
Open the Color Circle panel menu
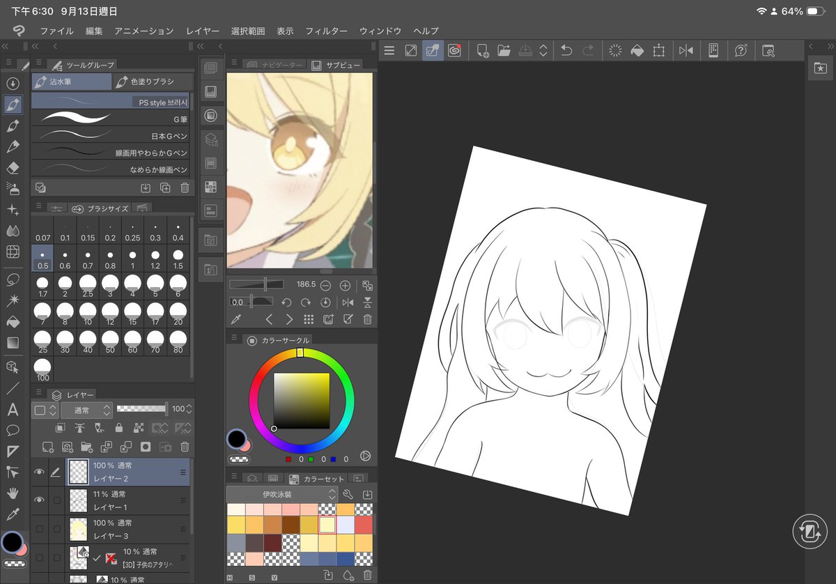pos(233,339)
